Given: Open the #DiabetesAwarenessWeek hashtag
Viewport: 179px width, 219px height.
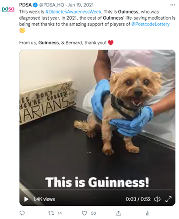Looking at the screenshot, I should click(73, 12).
